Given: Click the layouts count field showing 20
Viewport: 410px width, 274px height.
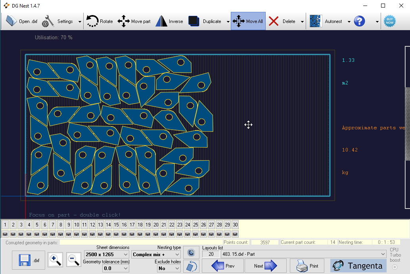Looking at the screenshot, I should click(211, 254).
